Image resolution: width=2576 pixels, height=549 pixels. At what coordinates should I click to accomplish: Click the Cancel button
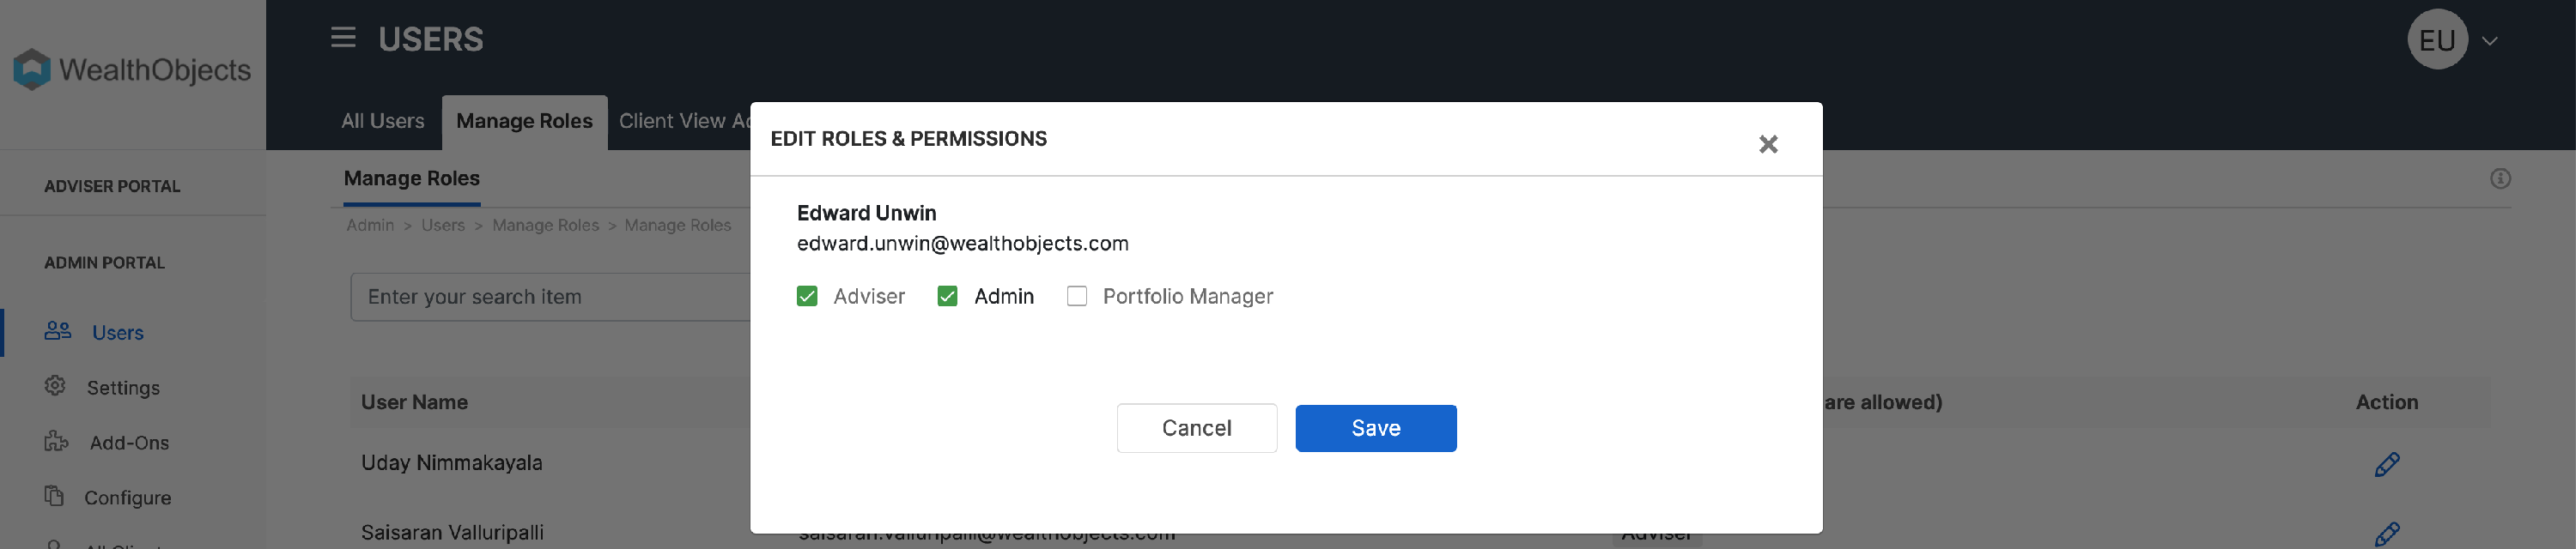[1196, 428]
